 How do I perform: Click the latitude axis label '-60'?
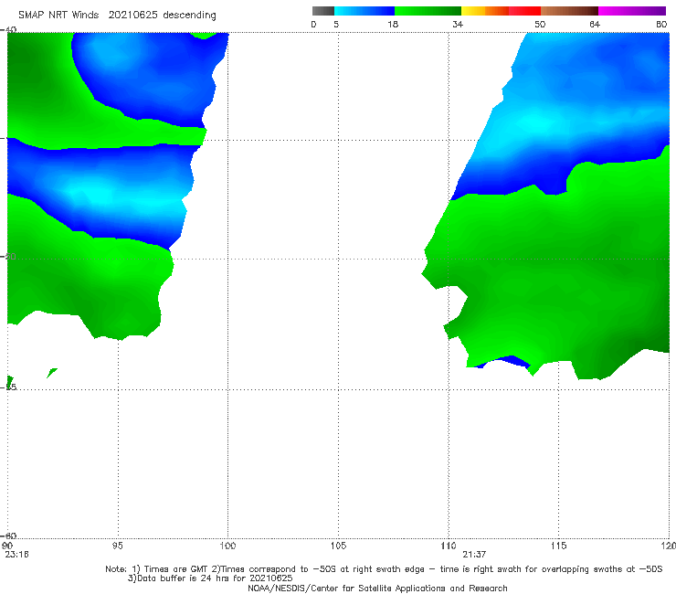click(8, 536)
